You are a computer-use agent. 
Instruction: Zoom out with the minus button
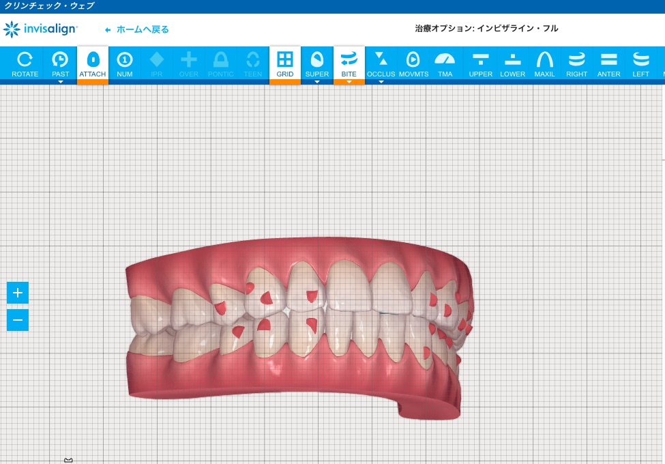tap(17, 320)
